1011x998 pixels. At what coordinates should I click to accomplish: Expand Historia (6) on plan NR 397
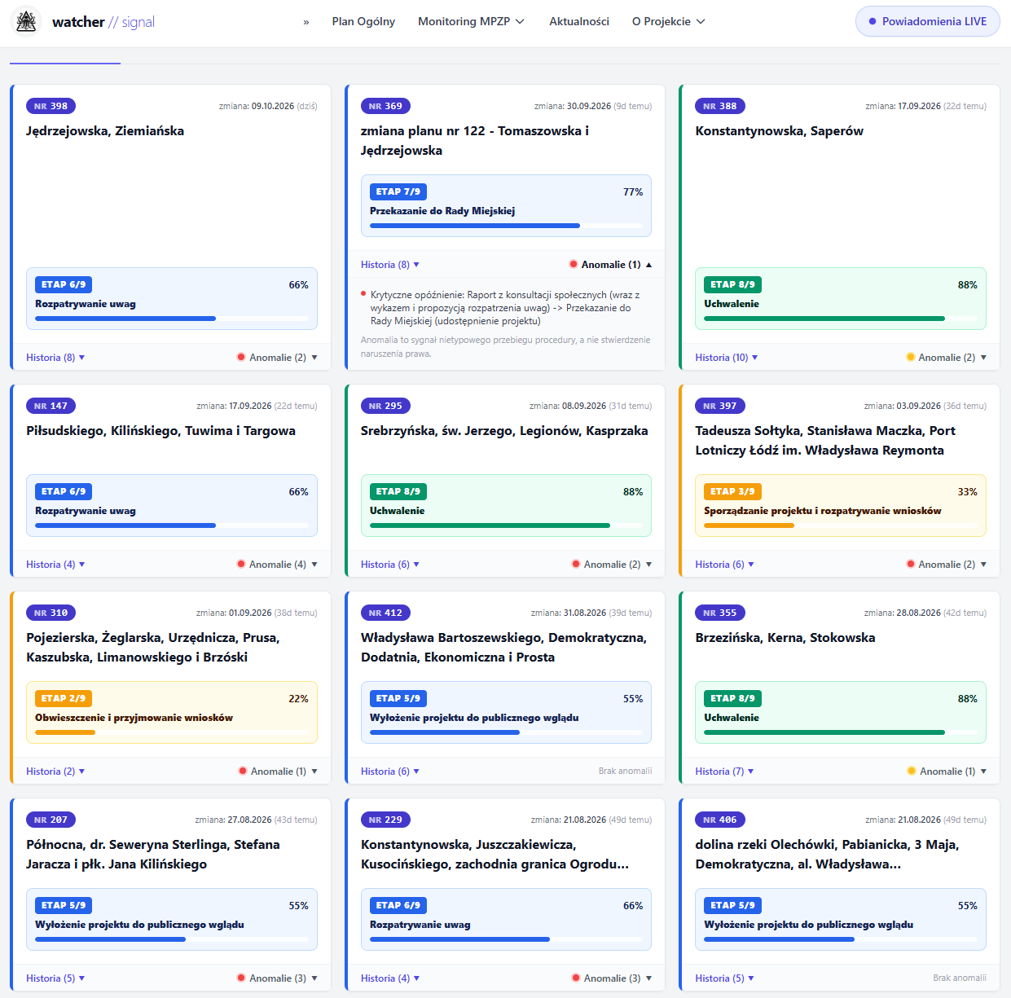click(725, 565)
